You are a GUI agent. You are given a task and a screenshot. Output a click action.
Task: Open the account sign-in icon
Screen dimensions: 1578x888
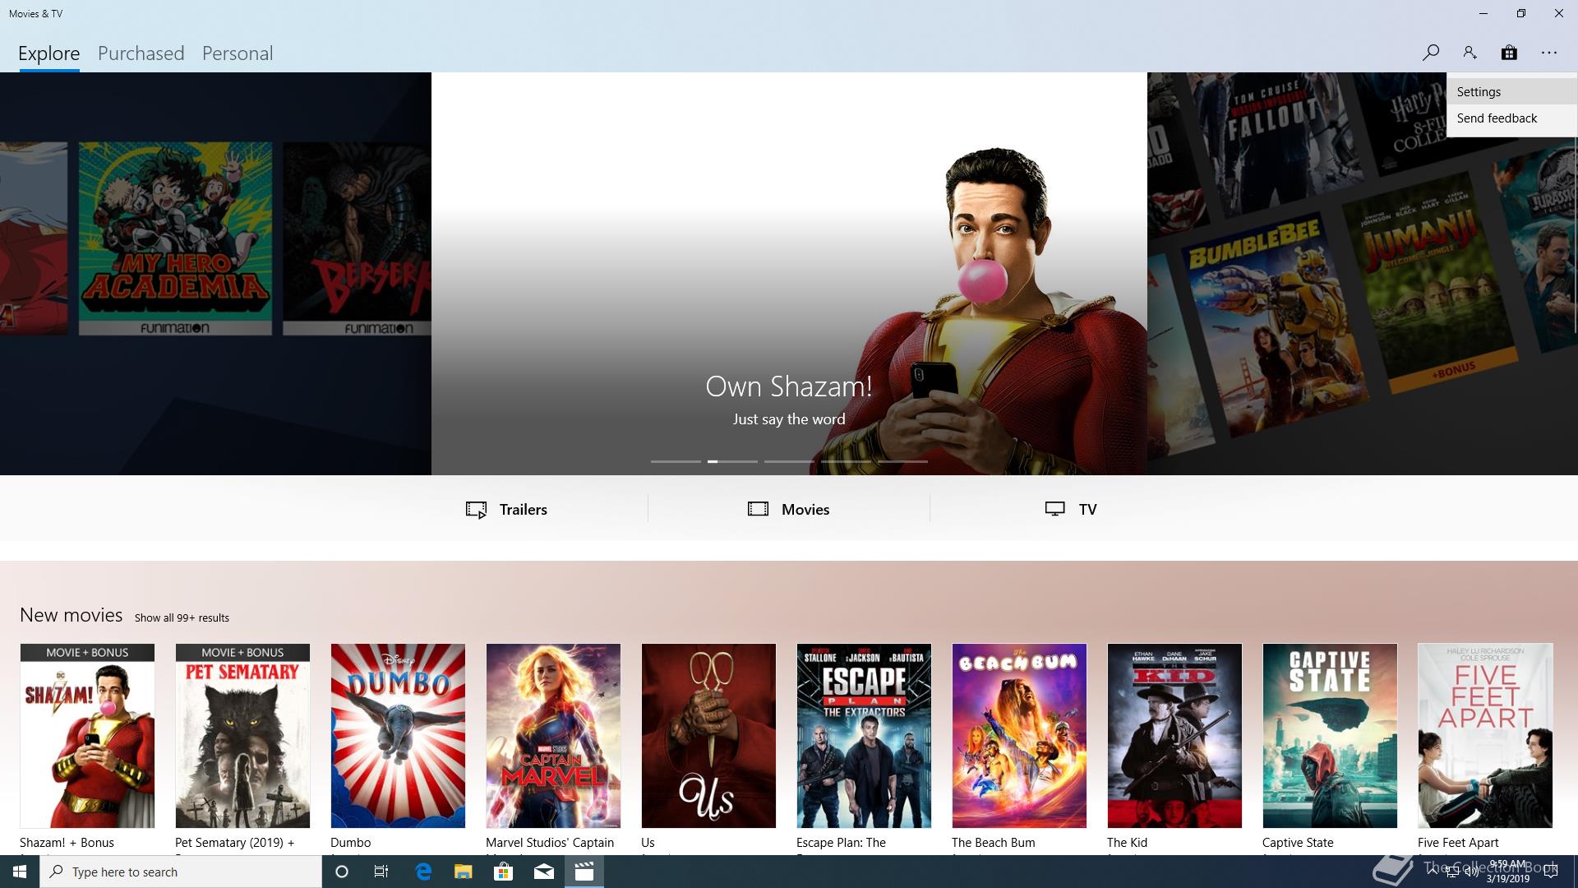pos(1470,53)
